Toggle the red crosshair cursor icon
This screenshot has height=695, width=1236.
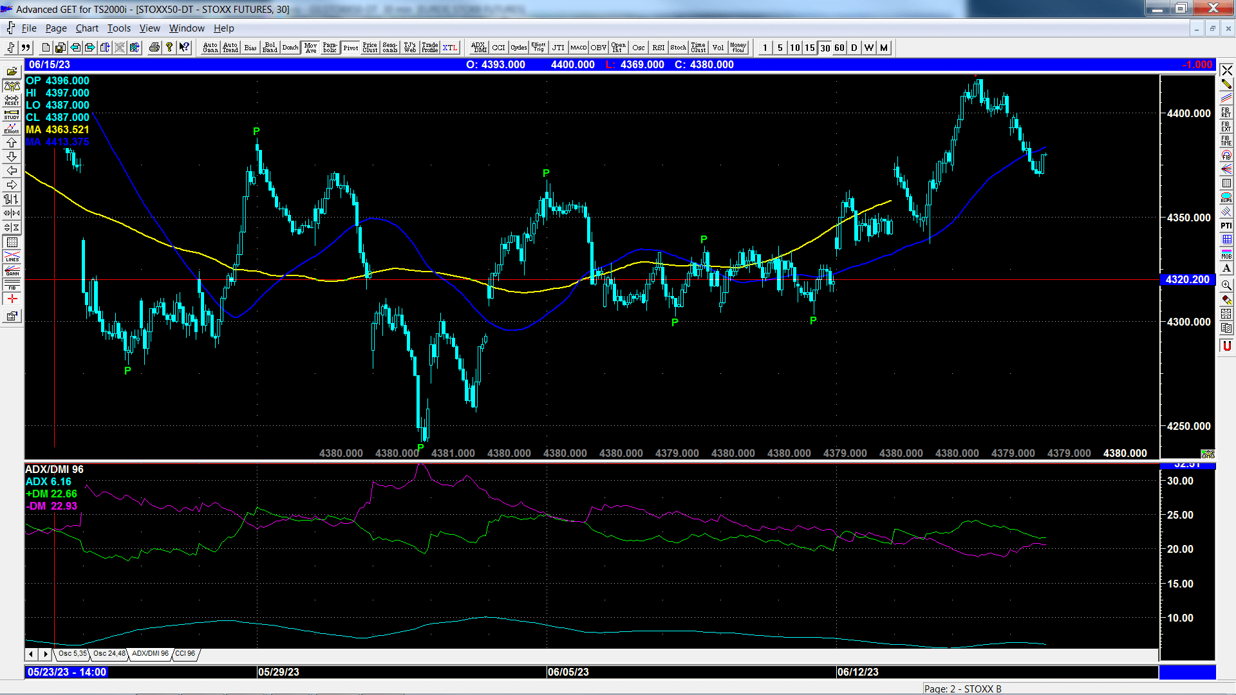12,299
